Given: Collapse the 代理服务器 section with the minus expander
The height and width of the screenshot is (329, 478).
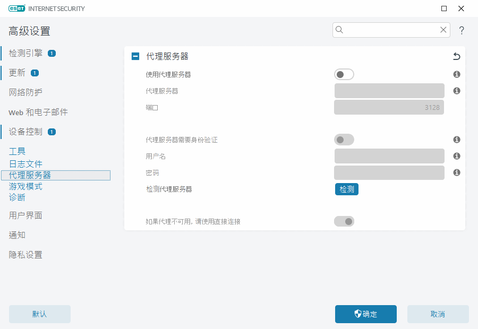Looking at the screenshot, I should click(x=135, y=56).
